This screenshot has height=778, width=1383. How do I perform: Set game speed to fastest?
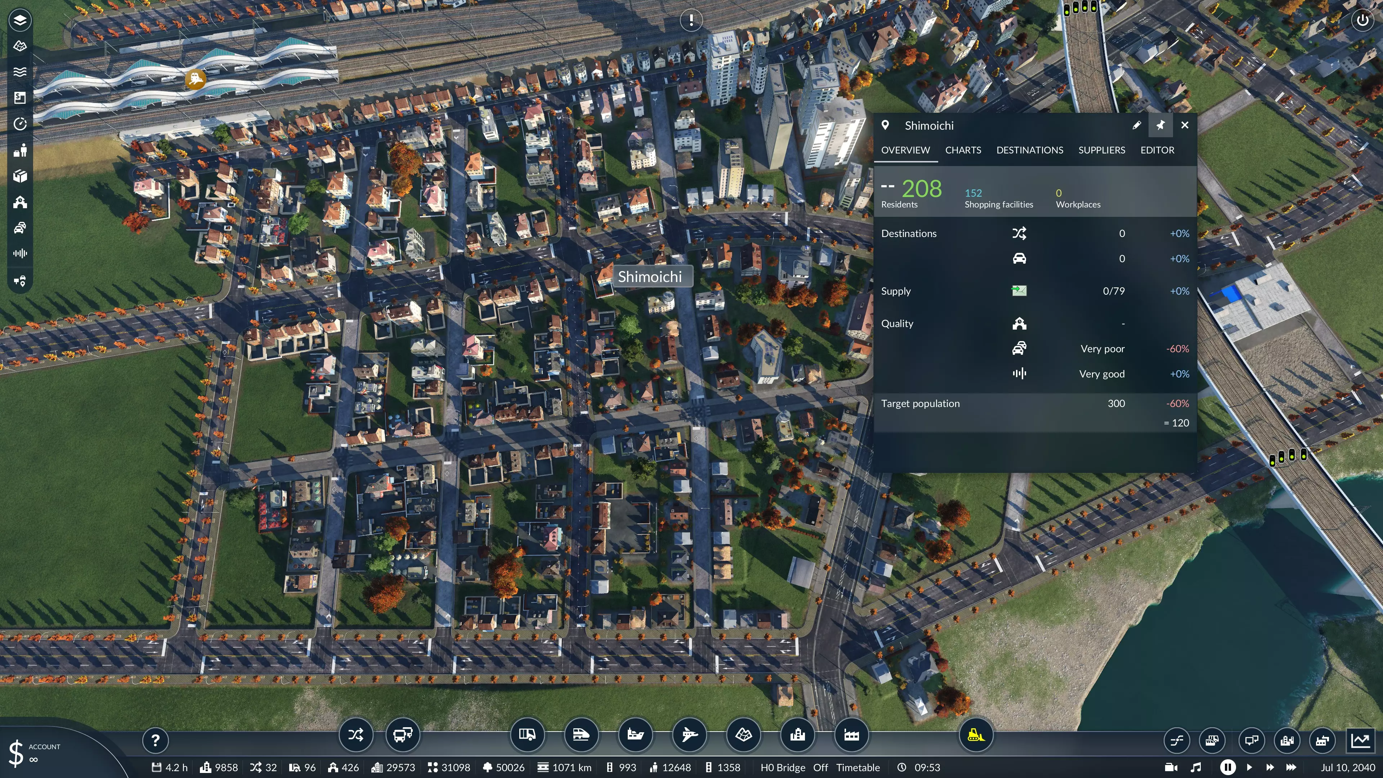point(1291,767)
